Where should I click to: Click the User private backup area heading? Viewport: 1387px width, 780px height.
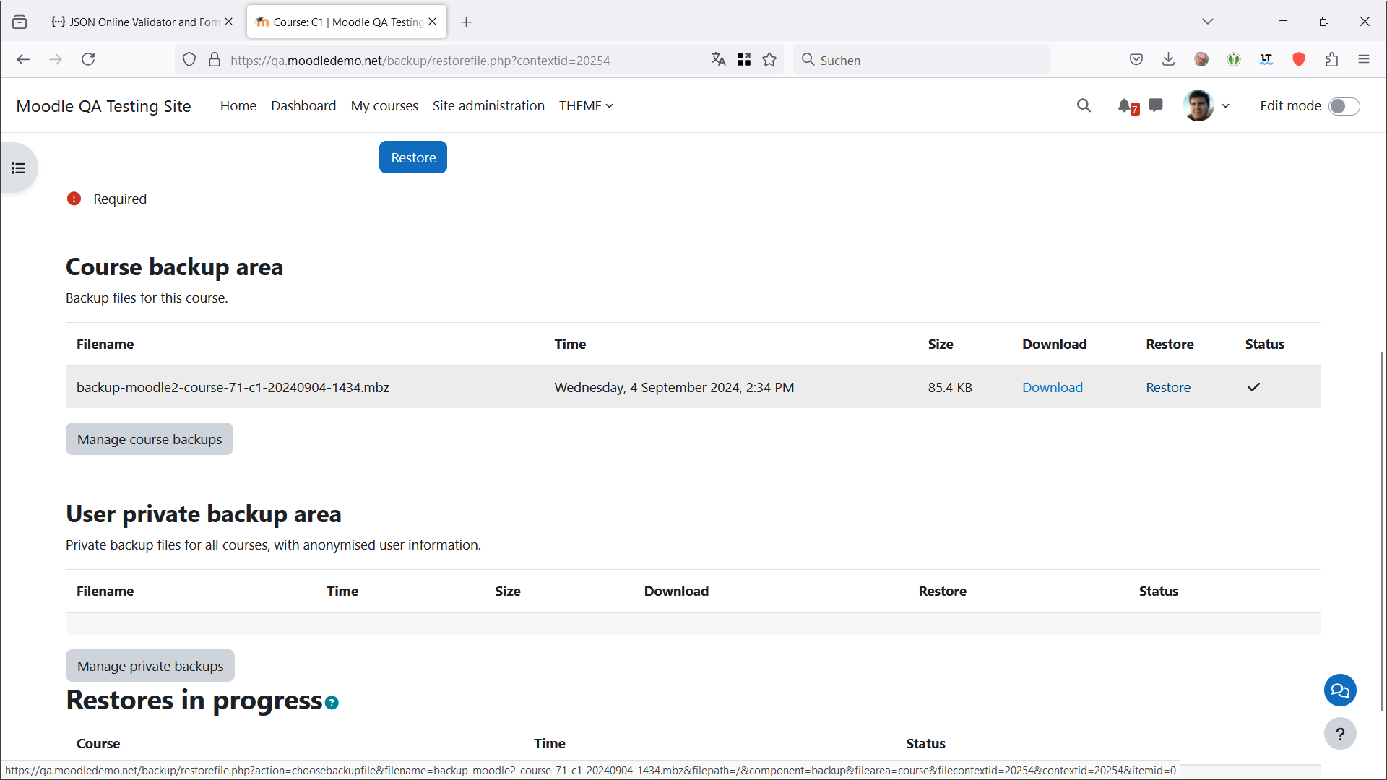[204, 513]
